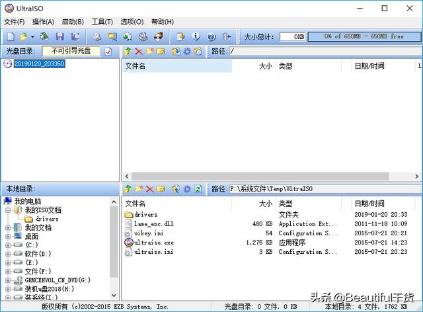
Task: Toggle the boot info checkmark icon next to 不可引导光盘
Action: click(108, 52)
